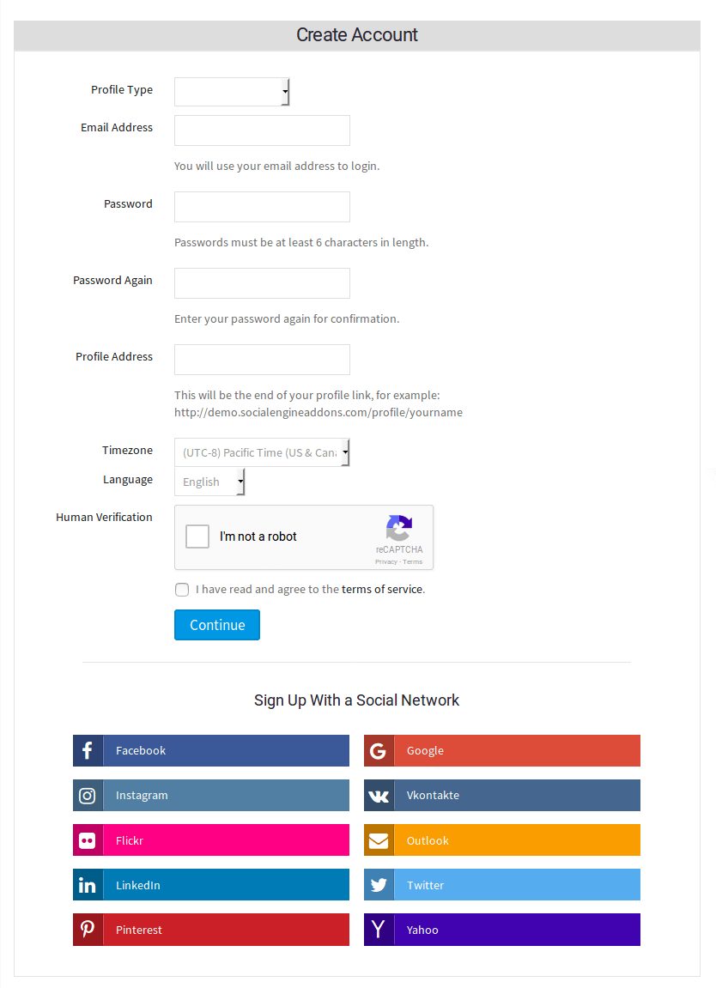The height and width of the screenshot is (988, 716).
Task: Open the reCAPTCHA Privacy link
Action: (385, 562)
